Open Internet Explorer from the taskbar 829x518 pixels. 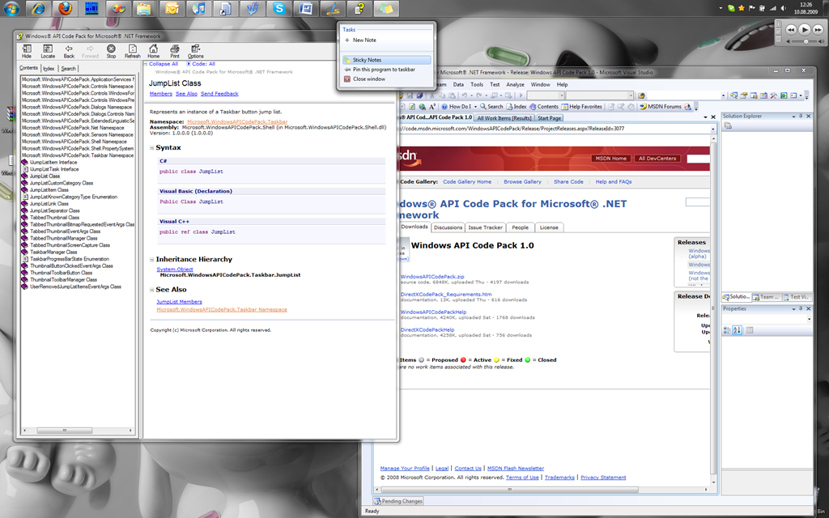pyautogui.click(x=39, y=8)
